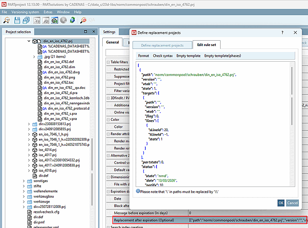
Task: Click Empty template button
Action: coord(188,55)
